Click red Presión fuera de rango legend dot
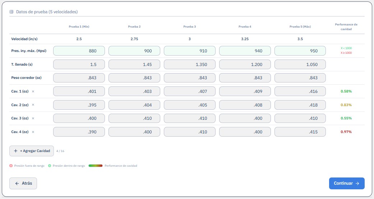Screen dimensions: 374x199 [x=11, y=166]
